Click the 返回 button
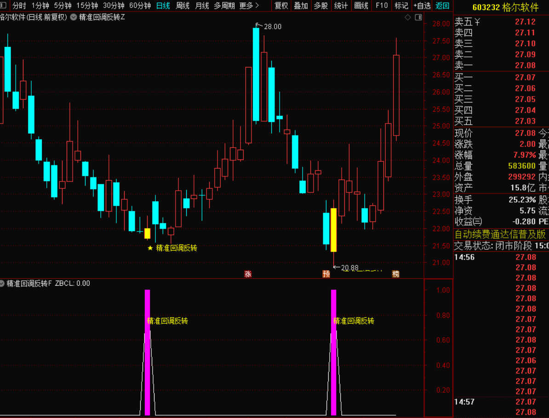 coord(442,6)
